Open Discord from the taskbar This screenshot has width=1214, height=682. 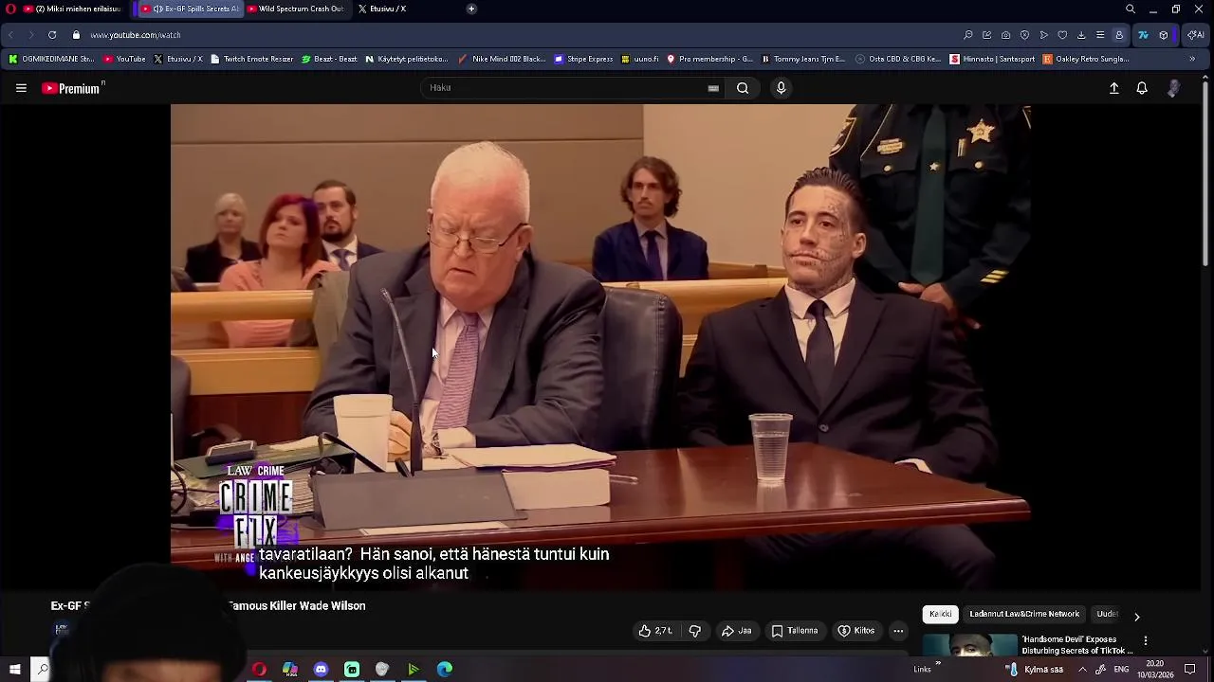pyautogui.click(x=321, y=669)
